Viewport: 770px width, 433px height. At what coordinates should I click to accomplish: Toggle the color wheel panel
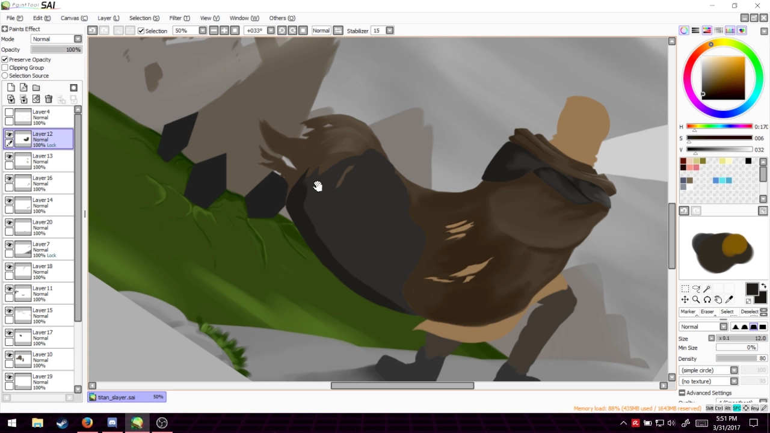point(684,31)
